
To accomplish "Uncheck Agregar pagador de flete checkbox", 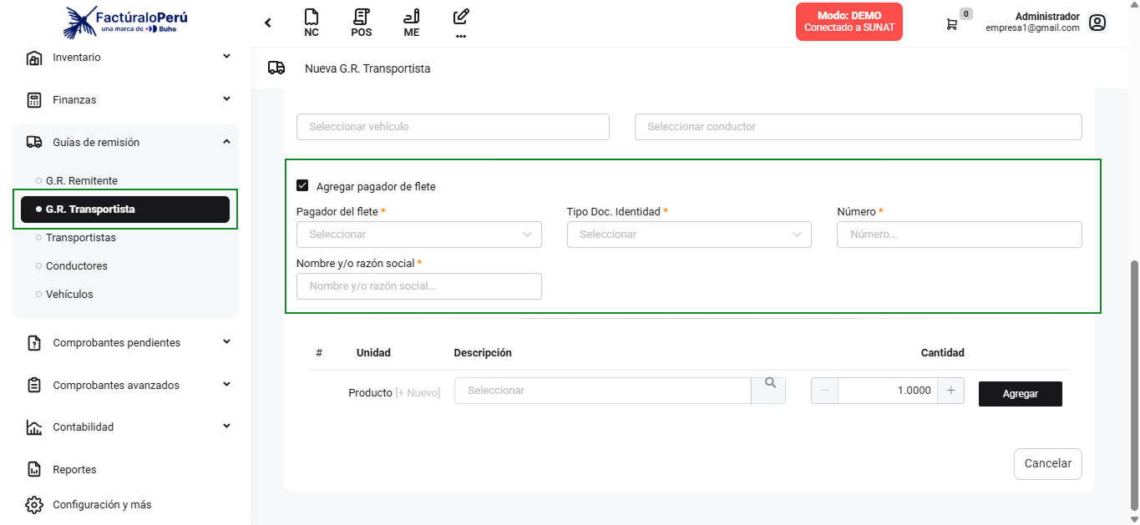I will coord(302,186).
